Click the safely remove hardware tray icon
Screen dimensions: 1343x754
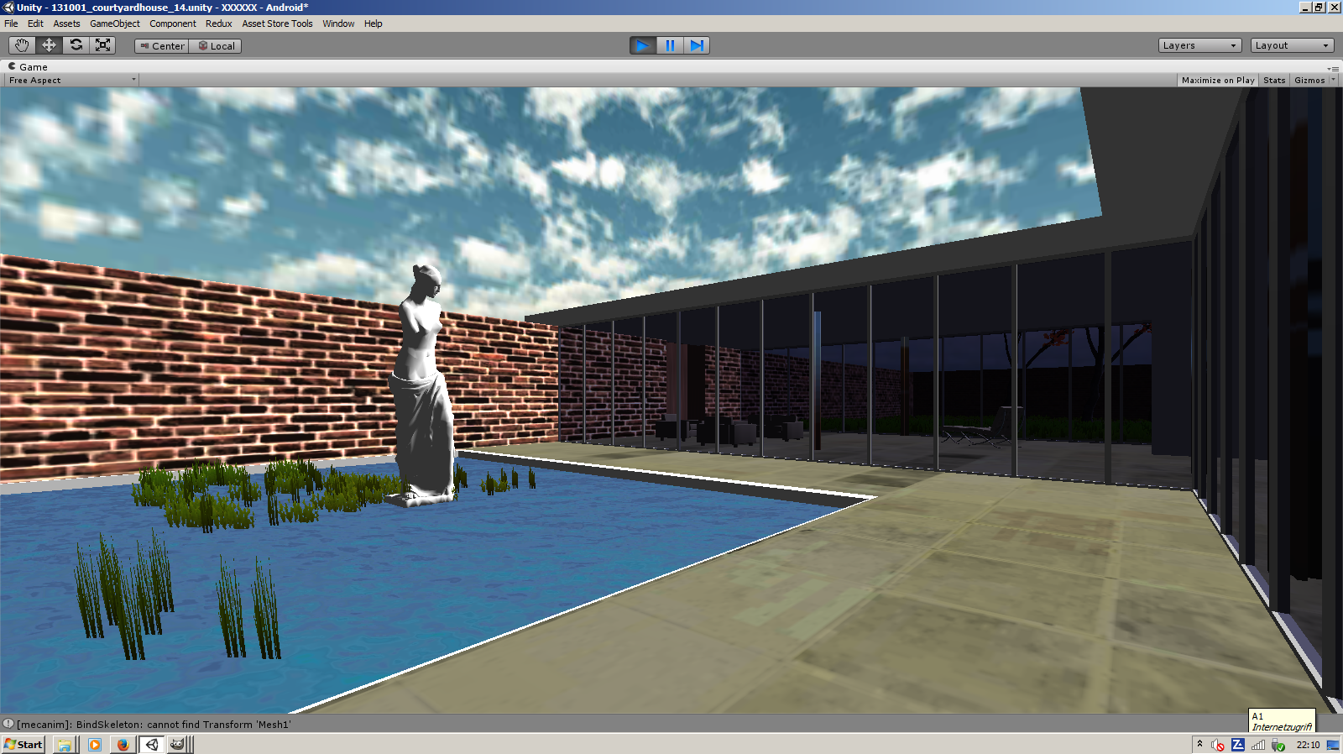pos(1278,745)
